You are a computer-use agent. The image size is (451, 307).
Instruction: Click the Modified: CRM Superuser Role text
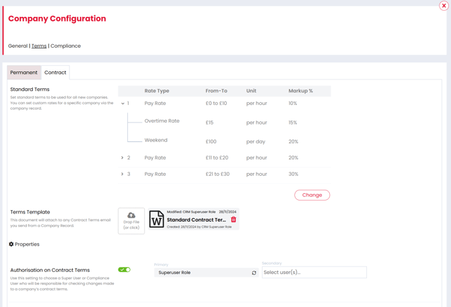tap(191, 212)
